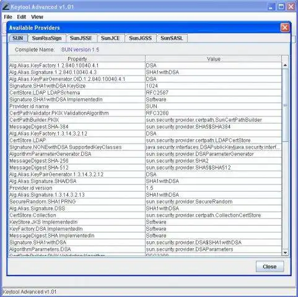Switch to the SunJGSS tab
The image size is (298, 297).
pos(141,38)
